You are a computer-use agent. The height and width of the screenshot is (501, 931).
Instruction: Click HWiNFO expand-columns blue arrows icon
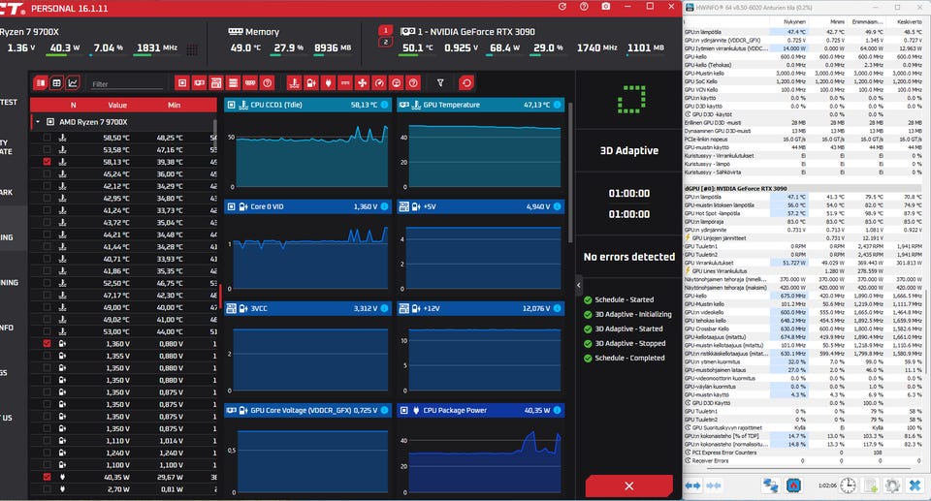point(692,485)
